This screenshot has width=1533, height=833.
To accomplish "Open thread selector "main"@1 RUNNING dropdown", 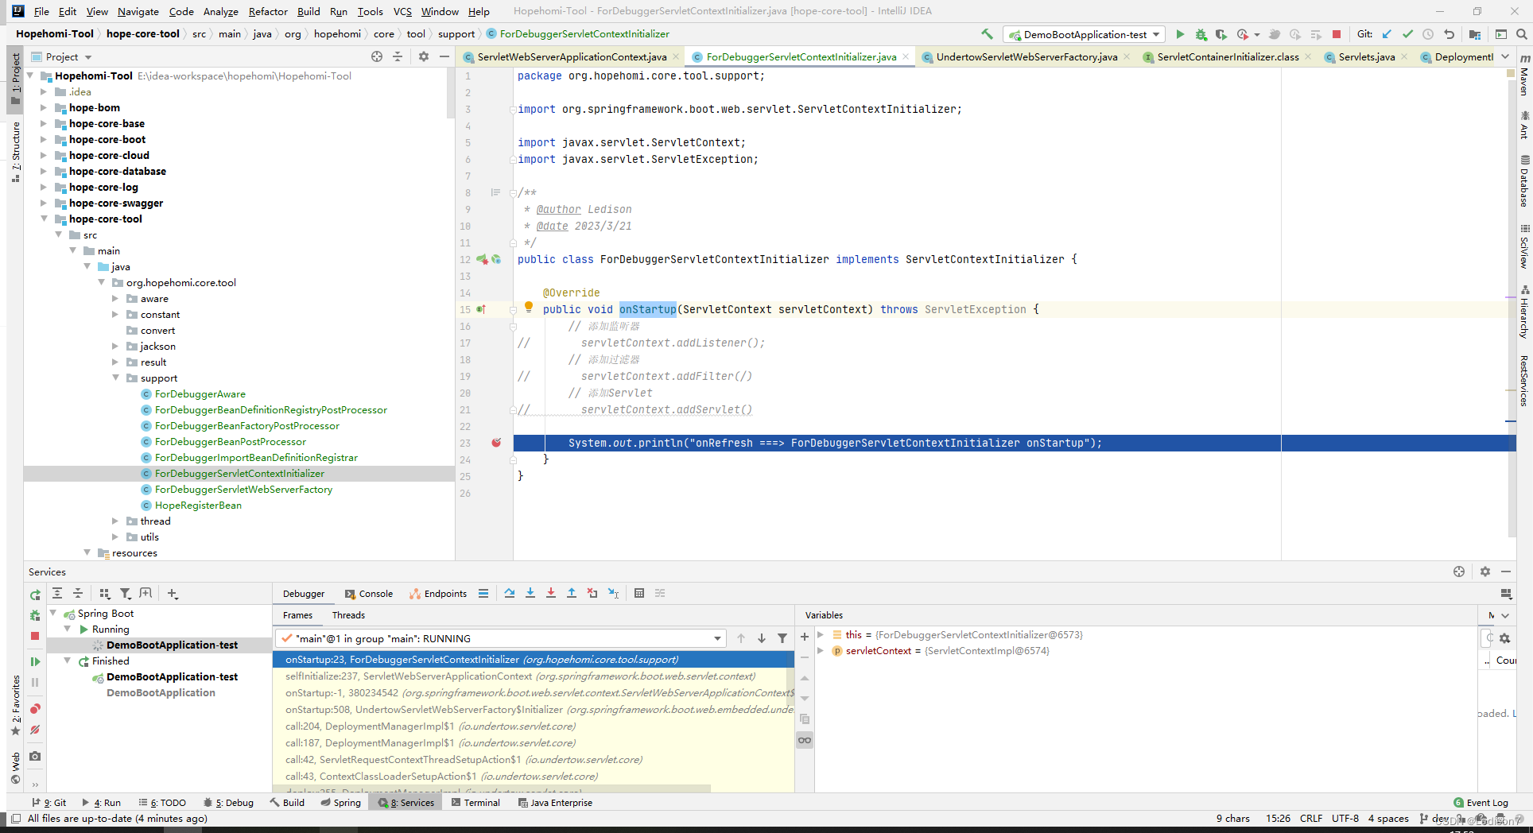I will 500,638.
